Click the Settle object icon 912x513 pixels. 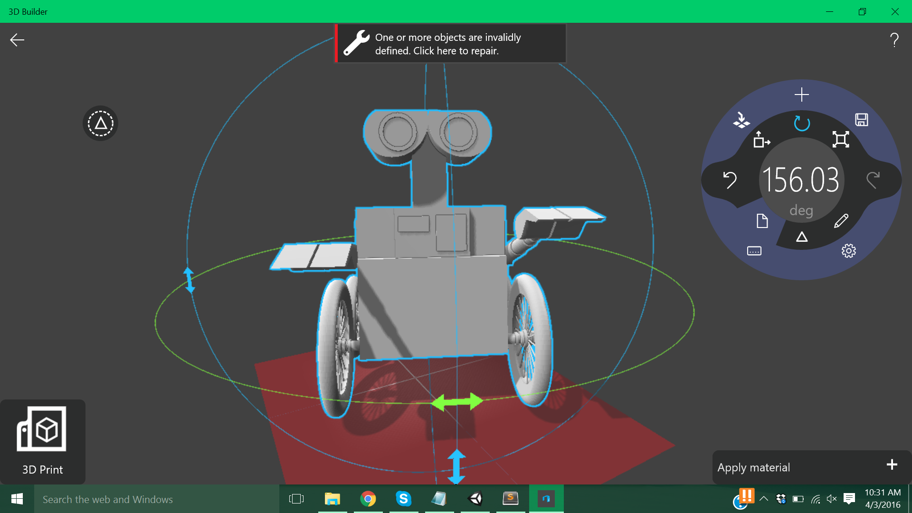[741, 120]
